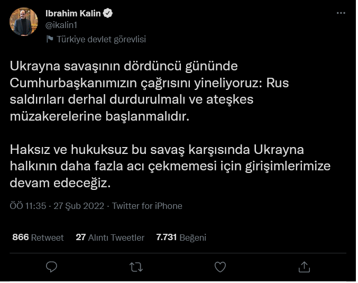
Task: Click the @ikalin1 handle
Action: (x=62, y=25)
